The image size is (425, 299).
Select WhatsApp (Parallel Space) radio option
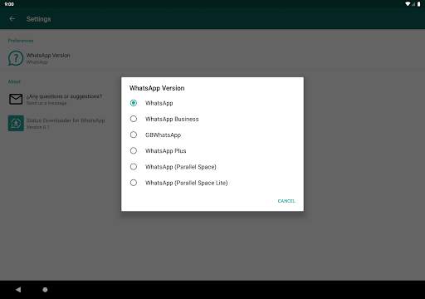tap(134, 167)
